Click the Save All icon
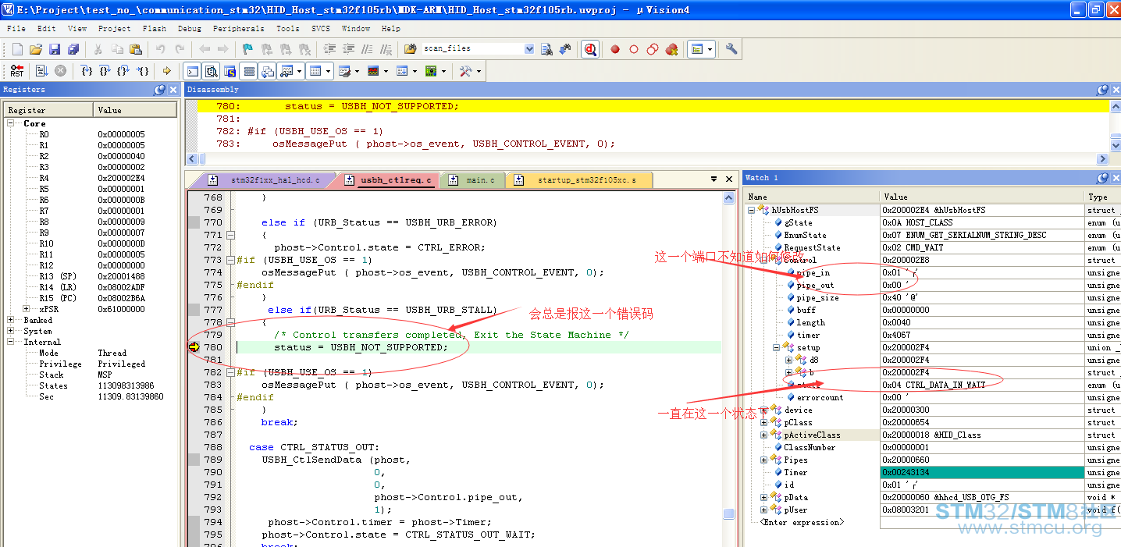This screenshot has width=1121, height=547. pyautogui.click(x=73, y=49)
